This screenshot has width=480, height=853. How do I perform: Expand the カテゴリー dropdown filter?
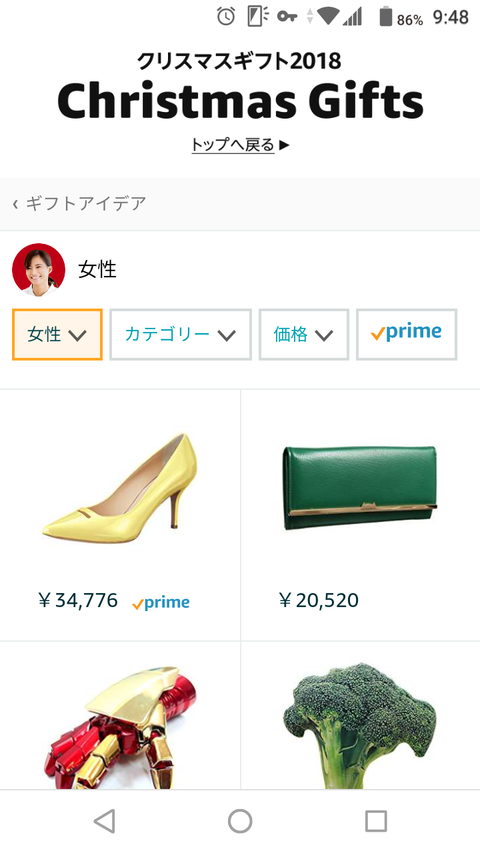click(180, 335)
